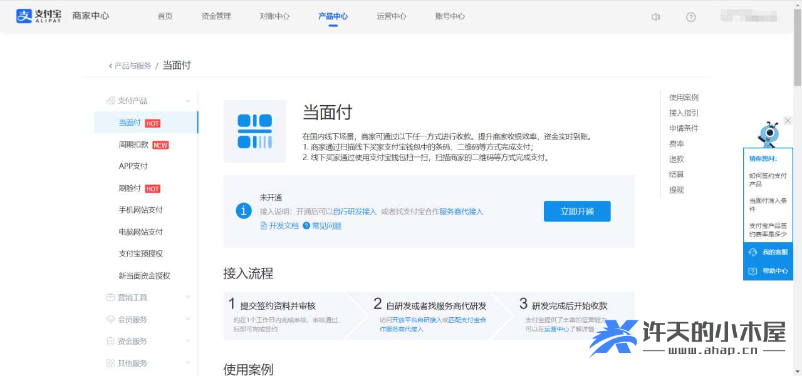Image resolution: width=802 pixels, height=376 pixels.
Task: Jump to 结算 anchor on right
Action: click(x=677, y=175)
